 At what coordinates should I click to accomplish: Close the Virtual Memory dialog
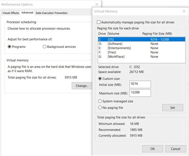184,11
